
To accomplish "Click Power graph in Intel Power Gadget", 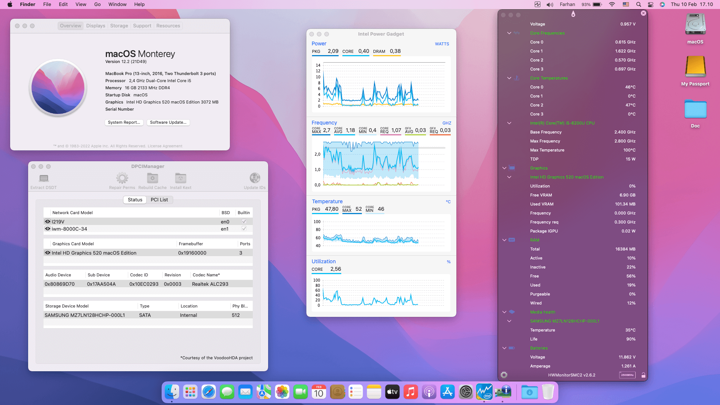I will click(x=381, y=84).
